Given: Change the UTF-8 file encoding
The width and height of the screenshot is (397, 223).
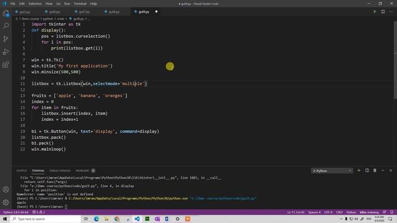Looking at the screenshot, I should [x=328, y=212].
